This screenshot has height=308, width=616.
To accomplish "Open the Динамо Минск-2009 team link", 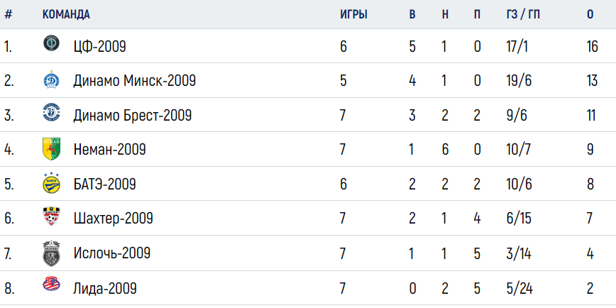I will (x=134, y=81).
